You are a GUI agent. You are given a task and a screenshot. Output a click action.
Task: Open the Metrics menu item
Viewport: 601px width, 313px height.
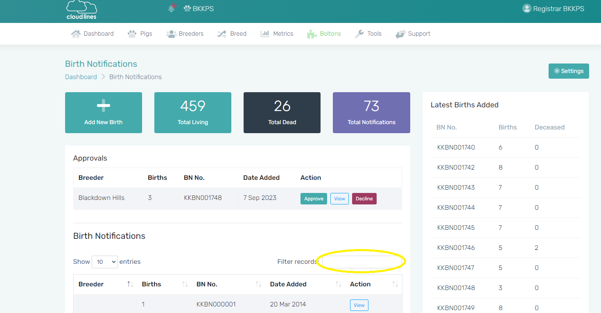[x=283, y=34]
